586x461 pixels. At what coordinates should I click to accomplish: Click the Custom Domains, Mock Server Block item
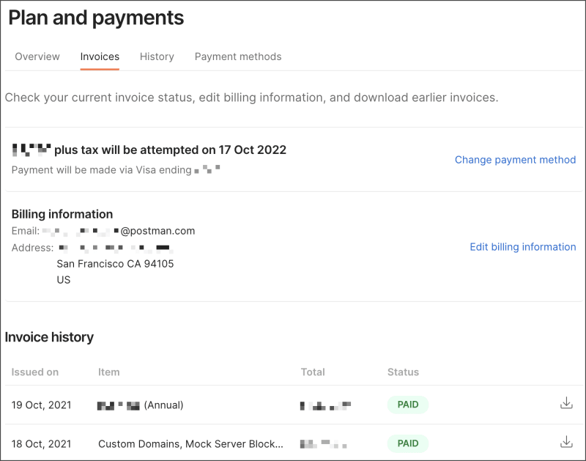pyautogui.click(x=190, y=443)
